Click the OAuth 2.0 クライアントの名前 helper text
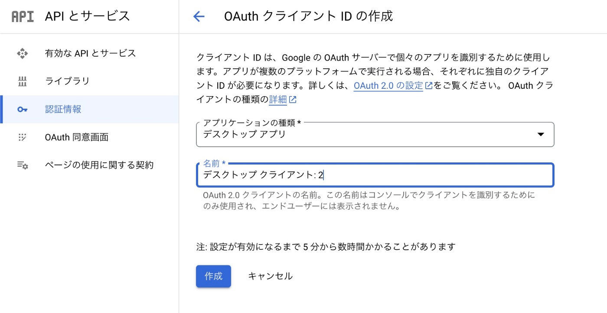Image resolution: width=607 pixels, height=313 pixels. (369, 200)
